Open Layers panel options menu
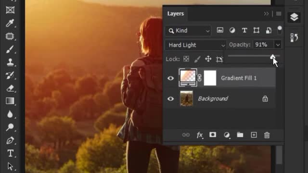 (x=279, y=14)
